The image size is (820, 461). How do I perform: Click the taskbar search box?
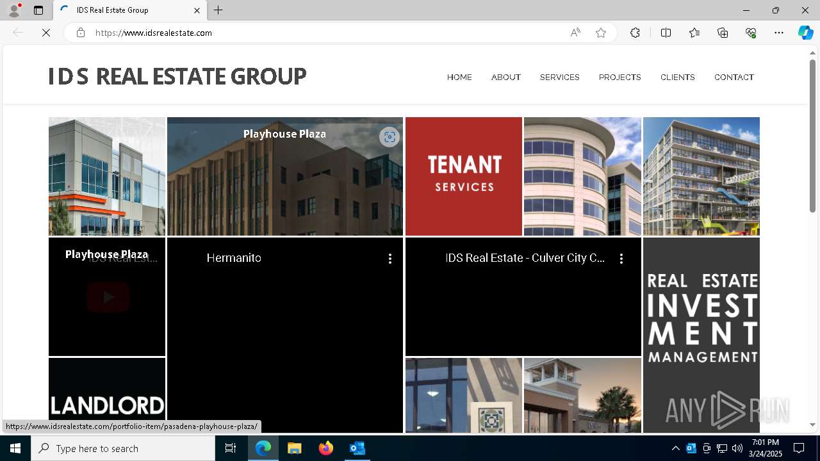click(x=123, y=448)
